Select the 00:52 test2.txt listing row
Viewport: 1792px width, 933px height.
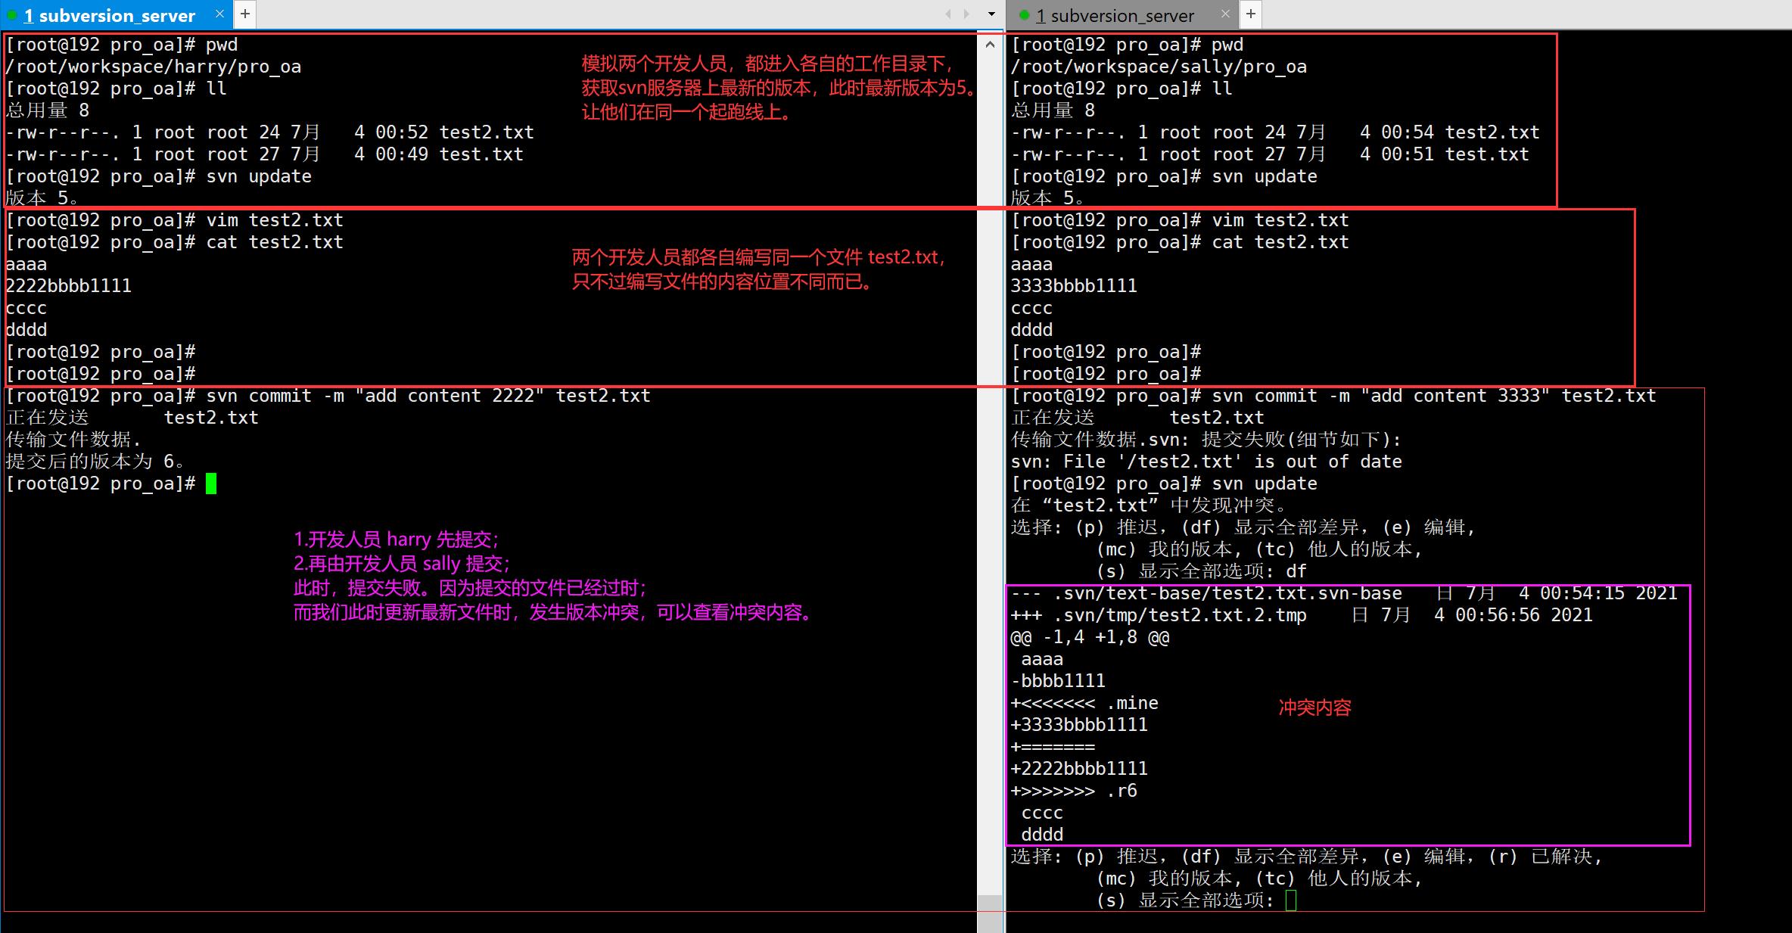point(269,132)
